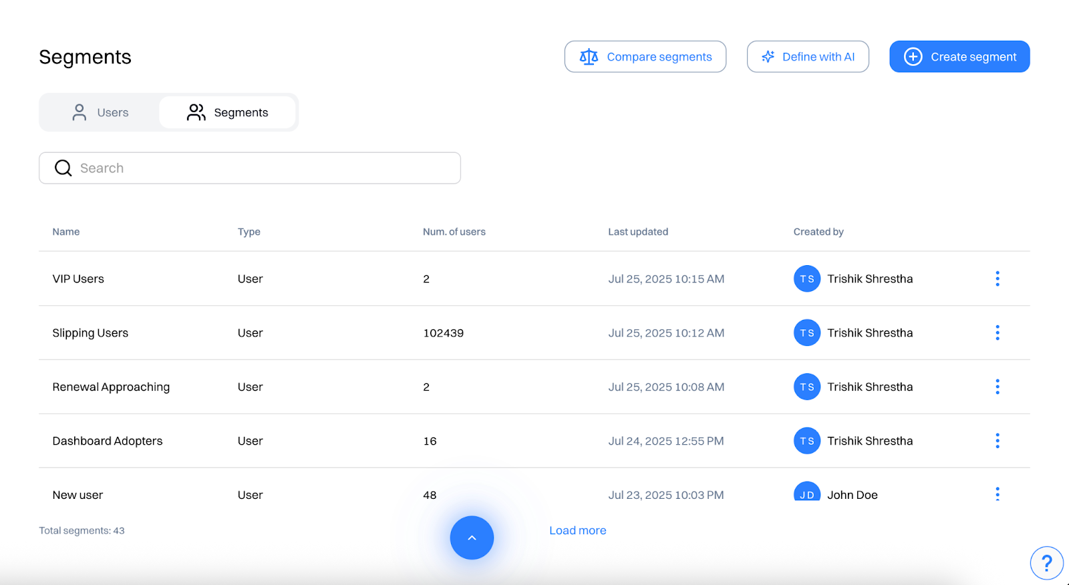Open Compare segments
The height and width of the screenshot is (585, 1069).
(x=645, y=57)
